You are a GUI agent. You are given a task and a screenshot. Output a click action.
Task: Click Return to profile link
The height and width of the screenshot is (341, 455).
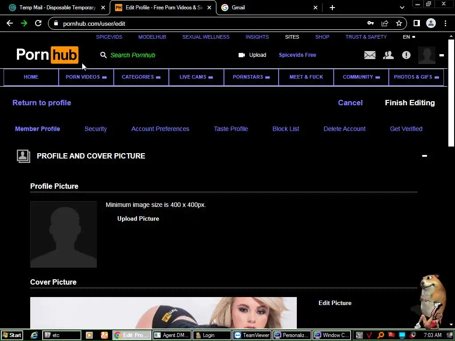coord(41,103)
